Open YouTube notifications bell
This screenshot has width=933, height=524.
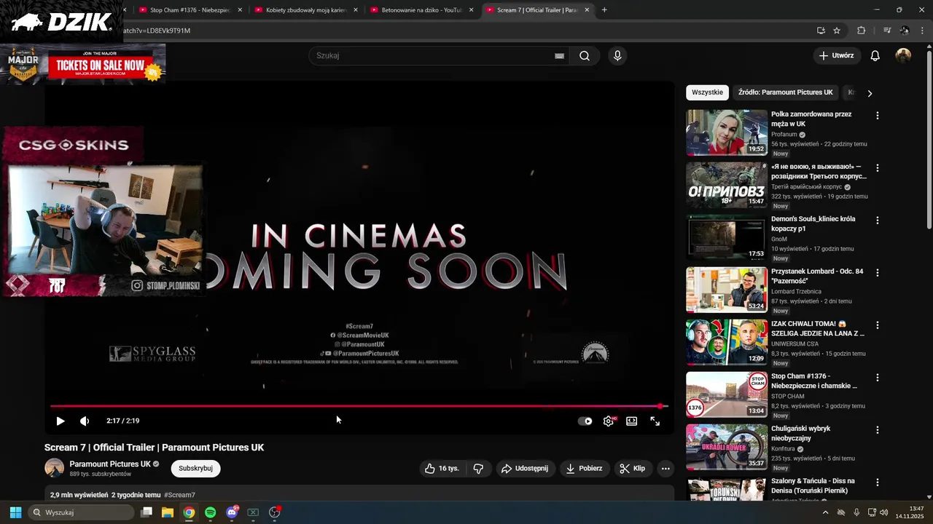tap(875, 55)
